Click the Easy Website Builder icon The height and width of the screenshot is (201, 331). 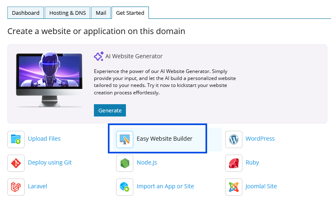click(125, 139)
